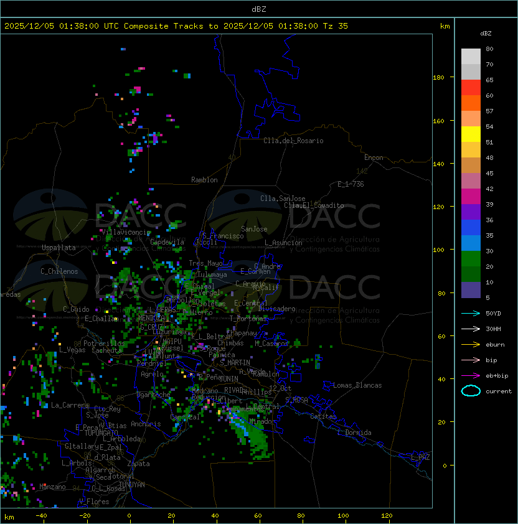Click the yellow eburn arrow in legend
This screenshot has width=518, height=524.
(x=471, y=345)
